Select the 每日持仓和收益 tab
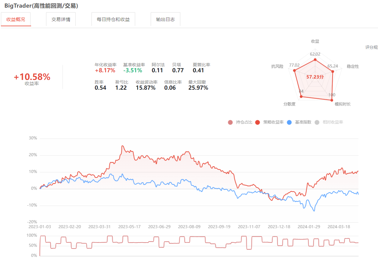378x259 pixels. (x=113, y=20)
